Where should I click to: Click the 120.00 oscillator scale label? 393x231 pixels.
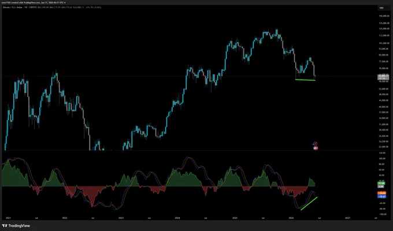coord(383,152)
